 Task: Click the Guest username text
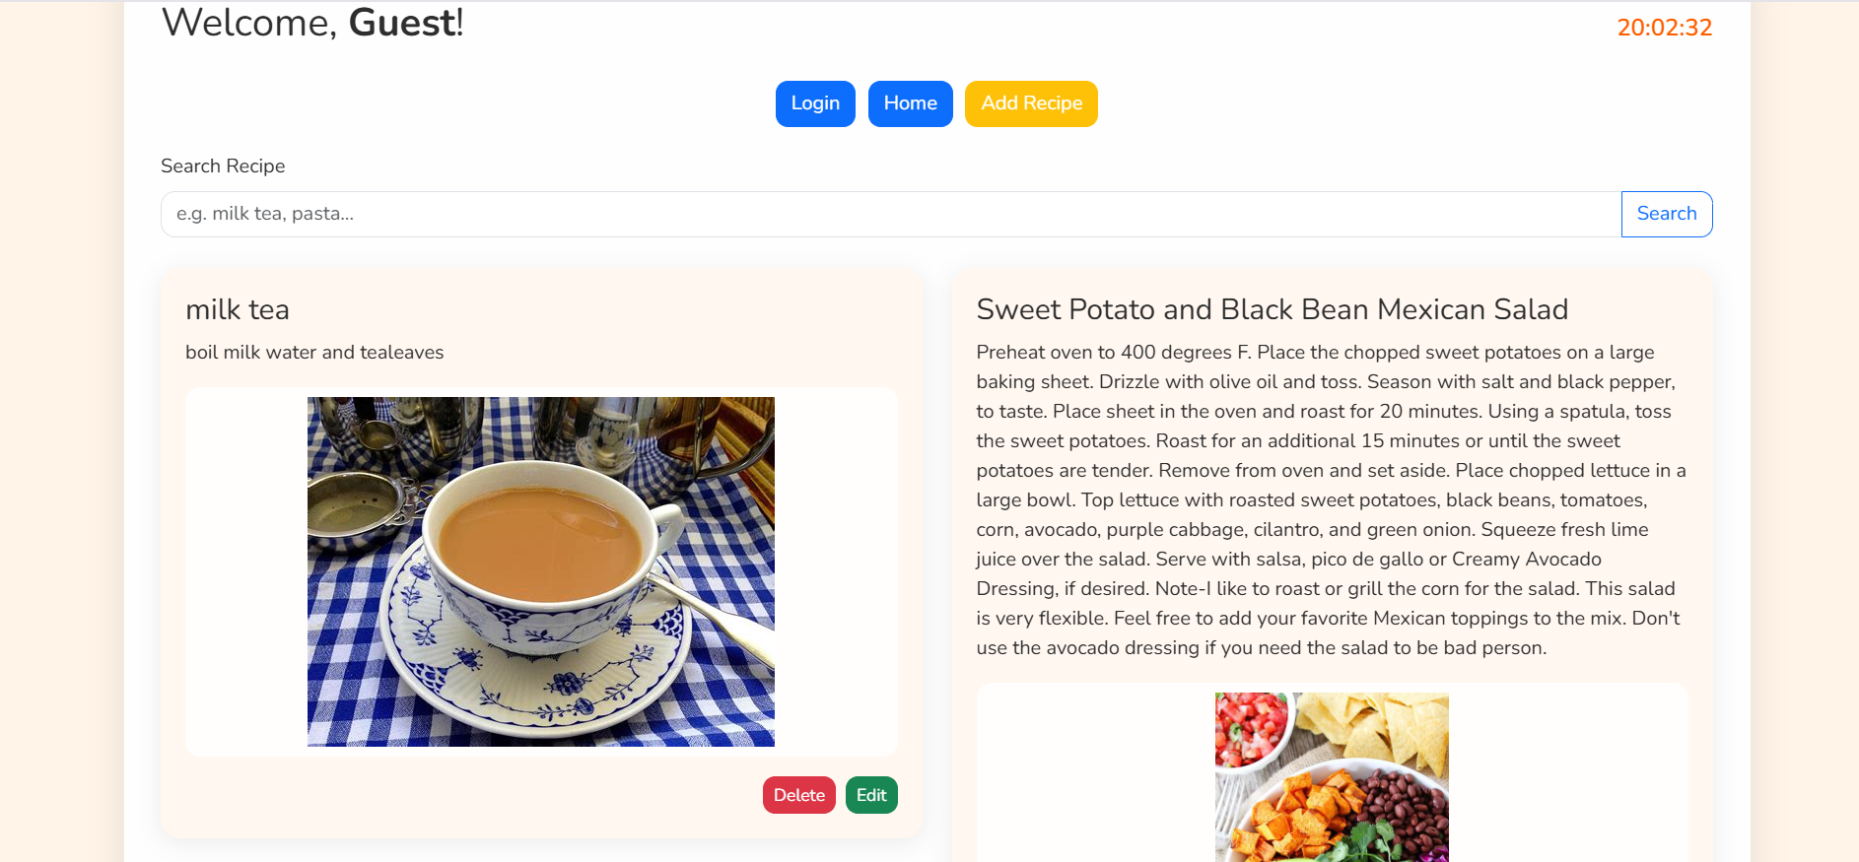point(402,23)
